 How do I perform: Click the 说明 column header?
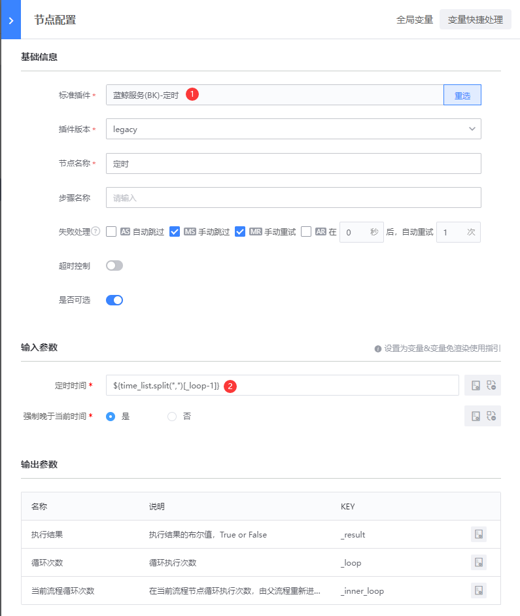point(157,506)
